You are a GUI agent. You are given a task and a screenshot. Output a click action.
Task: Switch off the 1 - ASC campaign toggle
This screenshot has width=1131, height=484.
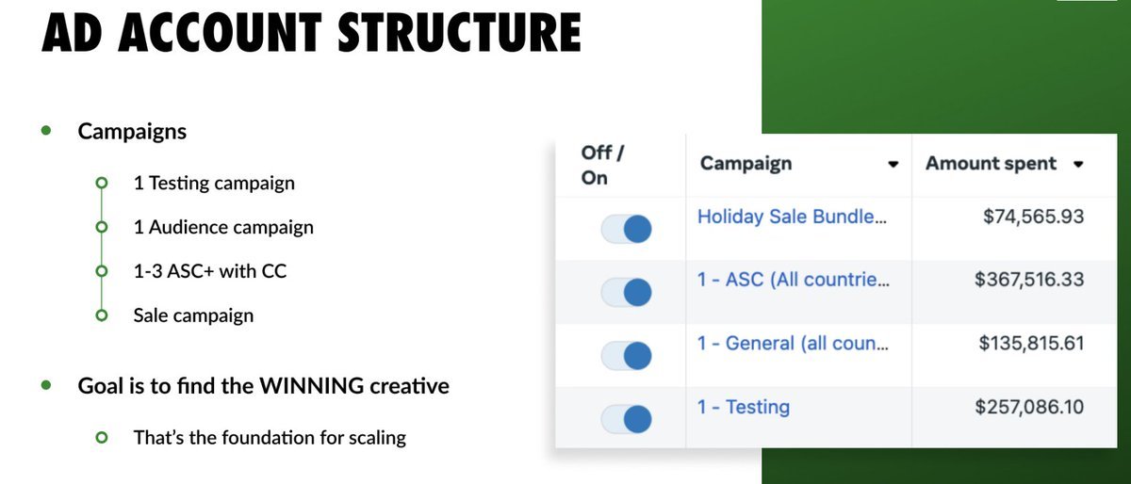[627, 292]
